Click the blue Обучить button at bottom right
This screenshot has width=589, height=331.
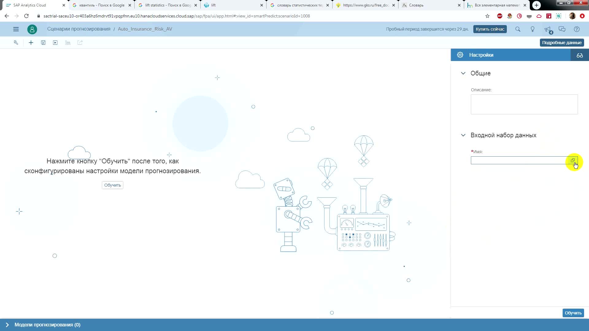(573, 313)
